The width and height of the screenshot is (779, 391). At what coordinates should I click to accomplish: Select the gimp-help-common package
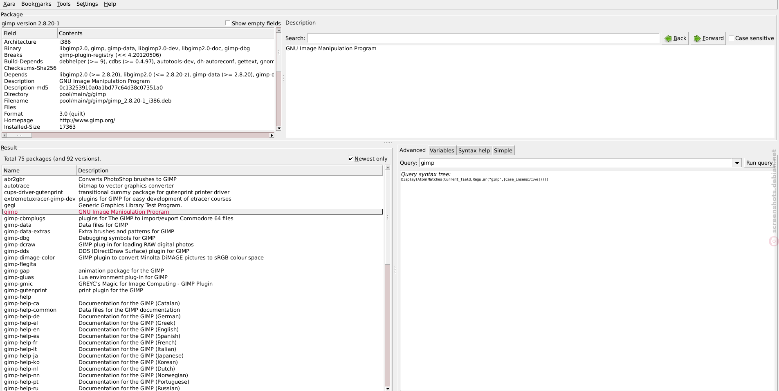point(193,310)
